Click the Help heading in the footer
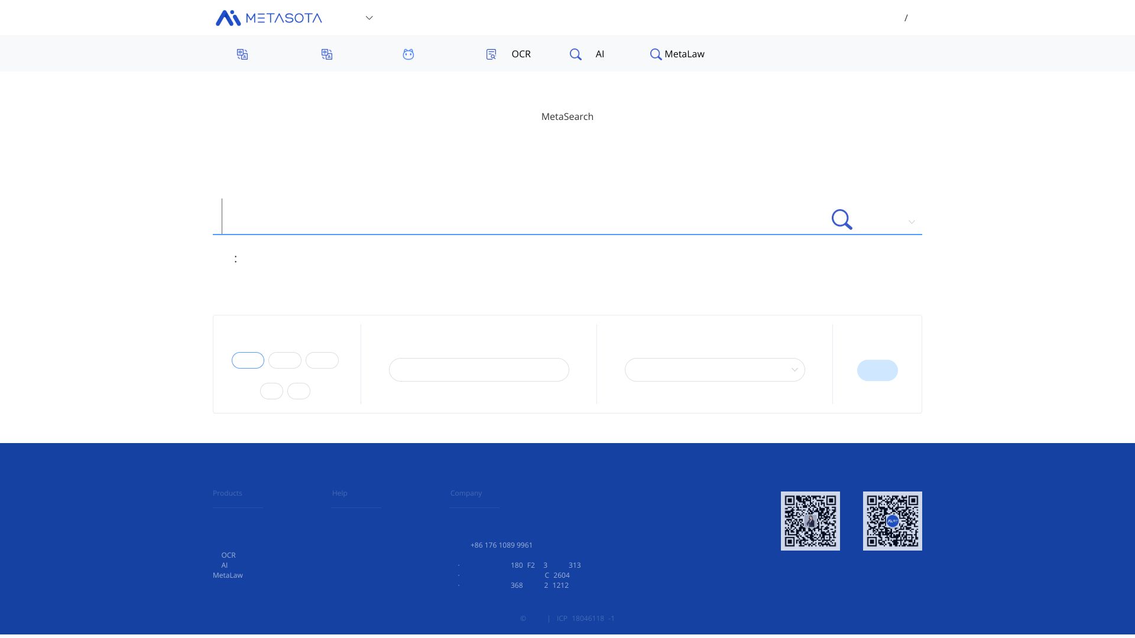 [340, 493]
